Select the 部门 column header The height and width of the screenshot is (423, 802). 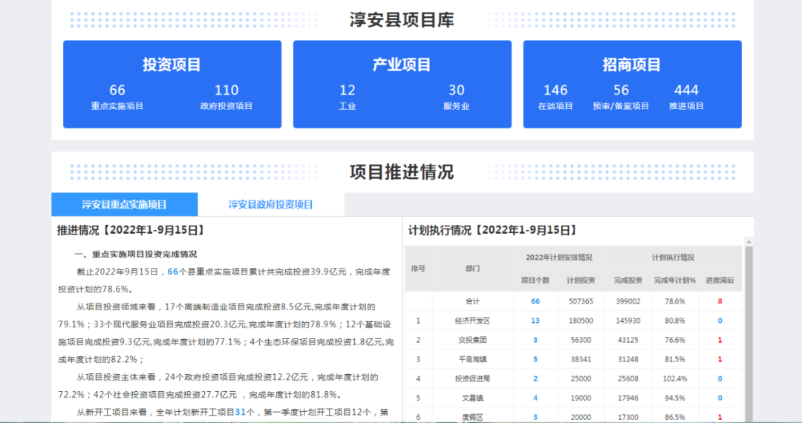tap(472, 269)
